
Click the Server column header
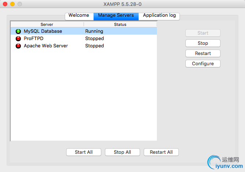[x=47, y=24]
